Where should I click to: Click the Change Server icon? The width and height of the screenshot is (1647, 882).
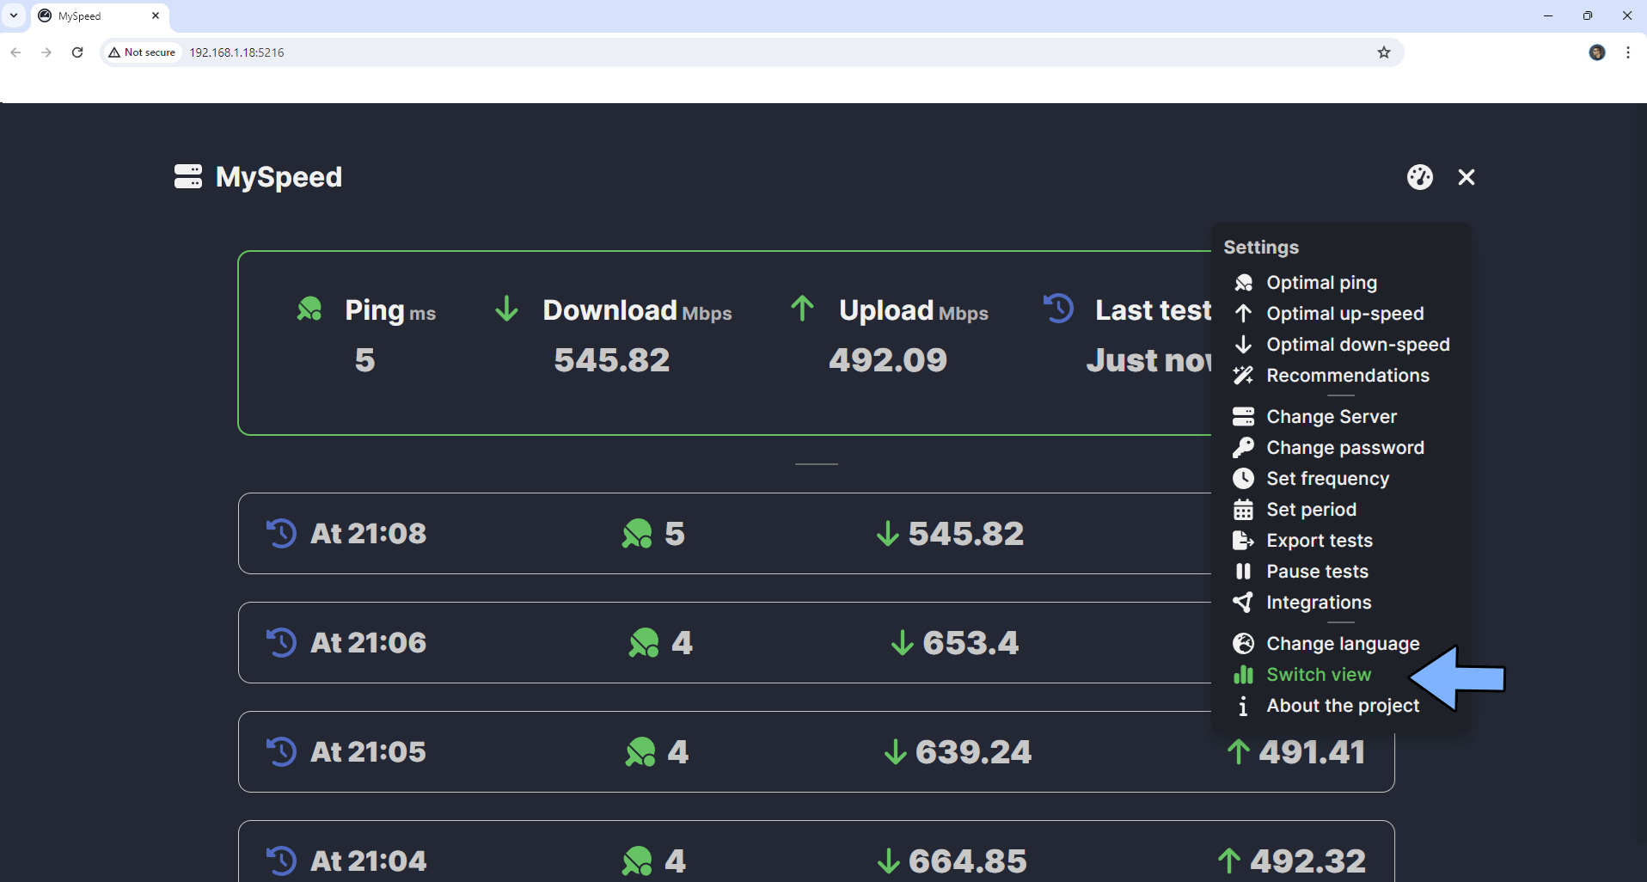tap(1243, 417)
